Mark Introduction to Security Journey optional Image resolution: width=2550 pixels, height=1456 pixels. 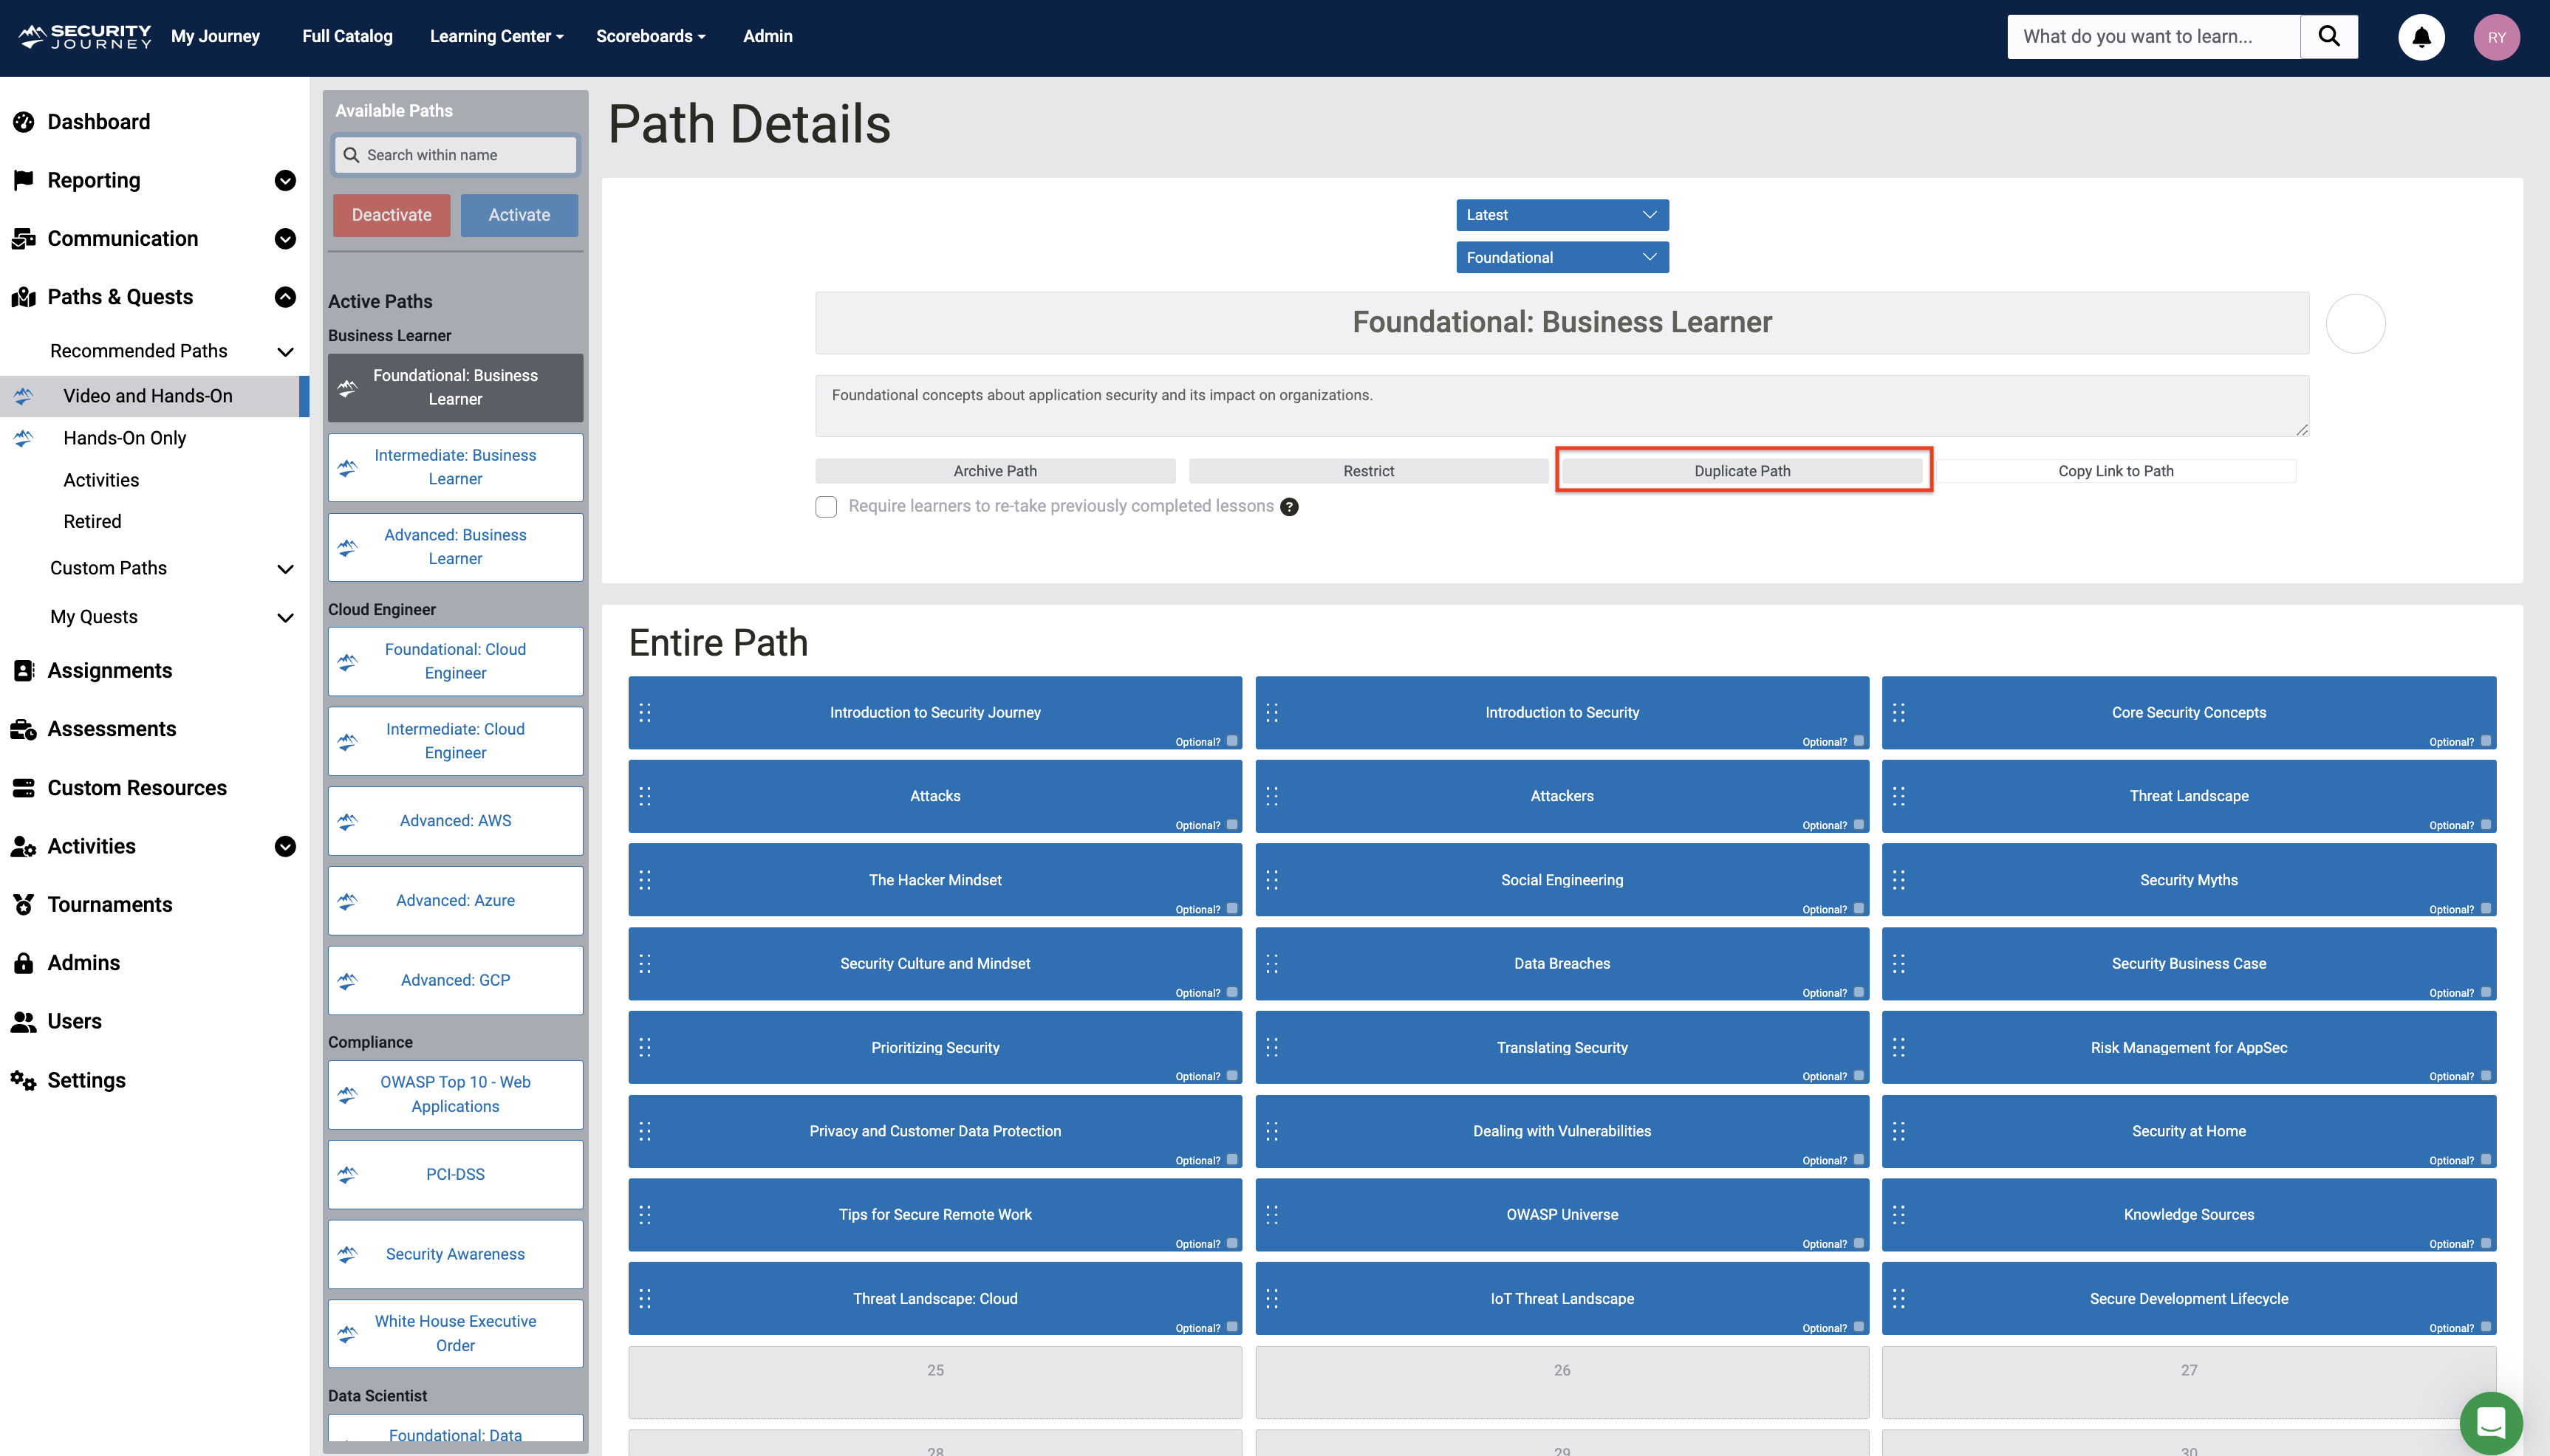(x=1232, y=741)
